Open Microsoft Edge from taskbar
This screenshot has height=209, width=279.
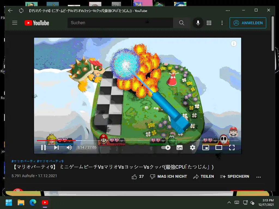[33, 202]
